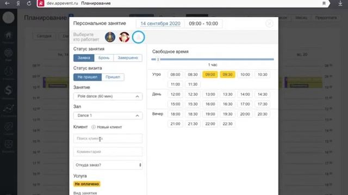This screenshot has height=195, width=348.
Task: Click the Новый клиент link
Action: pyautogui.click(x=109, y=127)
